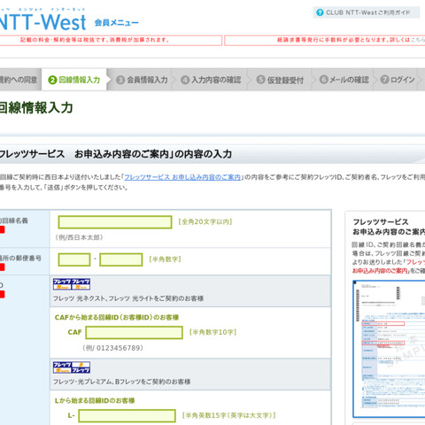Screen dimensions: 425x425
Task: Focus the CAF line ID input field
Action: (135, 333)
